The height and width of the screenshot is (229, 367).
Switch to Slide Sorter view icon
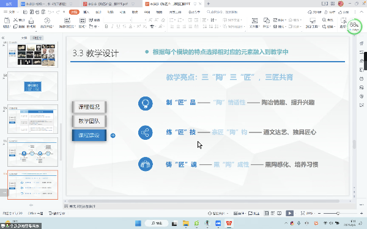tap(273, 213)
